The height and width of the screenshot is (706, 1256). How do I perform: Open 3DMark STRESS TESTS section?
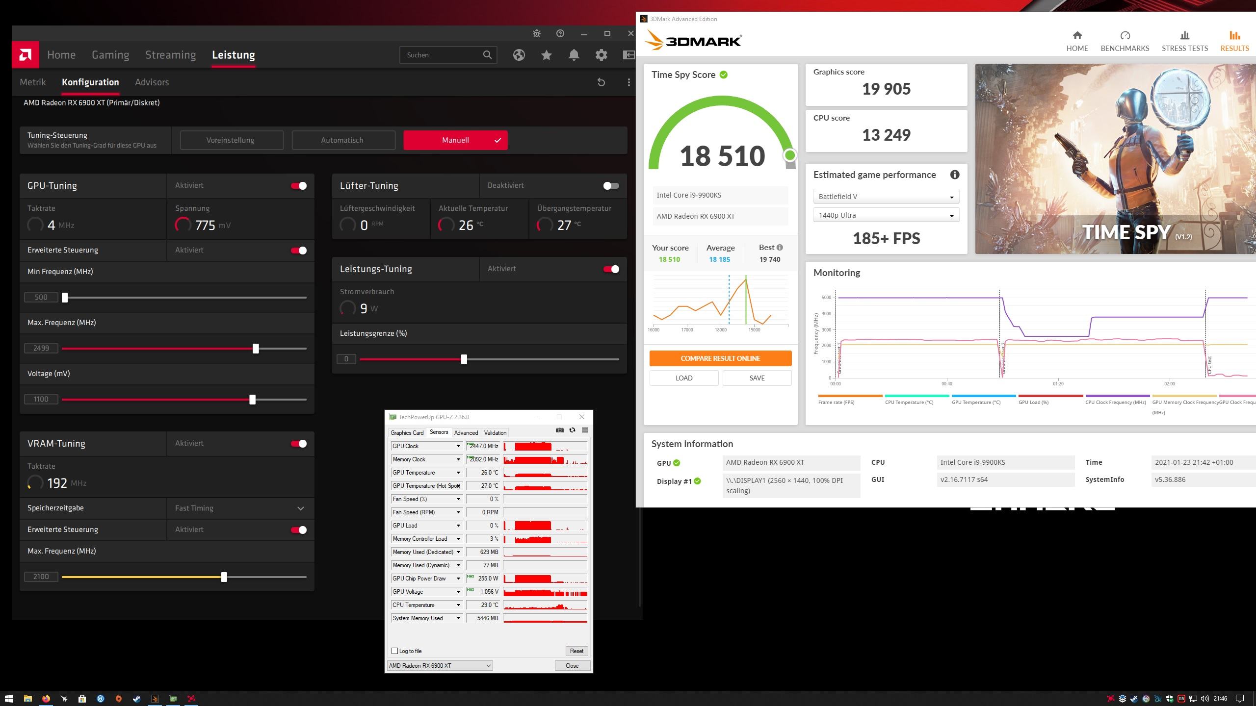pyautogui.click(x=1185, y=41)
